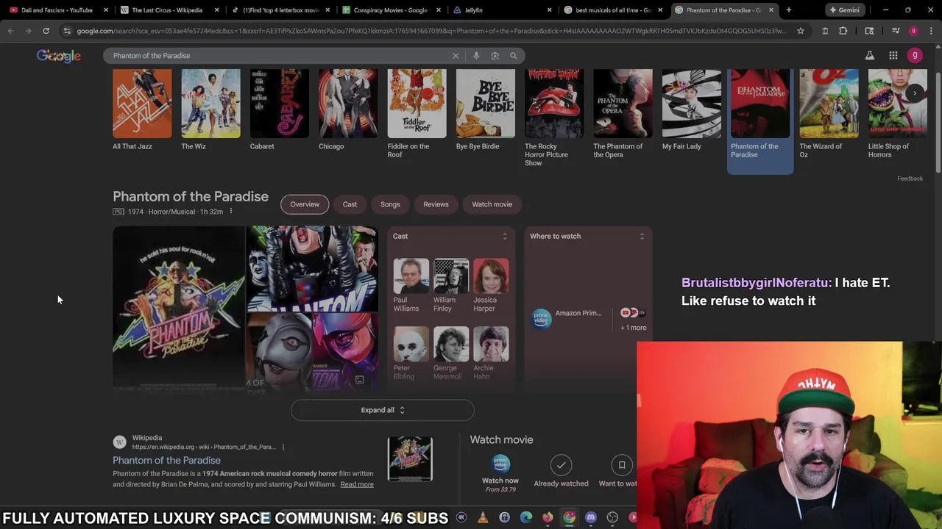Show 1 more streaming provider
This screenshot has height=529, width=942.
pos(633,328)
